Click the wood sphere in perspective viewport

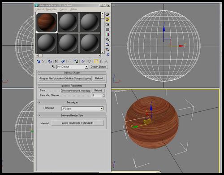coord(151,122)
